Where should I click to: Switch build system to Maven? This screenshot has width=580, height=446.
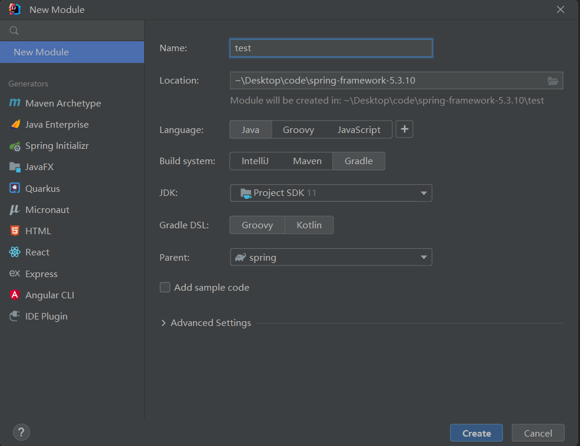coord(307,161)
